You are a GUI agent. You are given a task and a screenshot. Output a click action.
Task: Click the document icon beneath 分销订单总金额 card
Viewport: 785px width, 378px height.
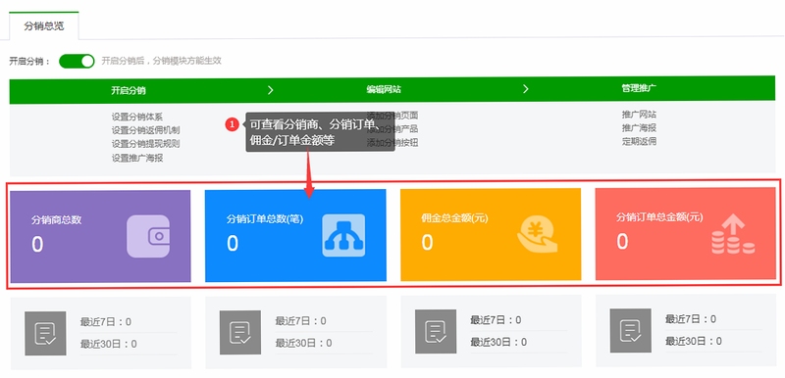click(630, 330)
